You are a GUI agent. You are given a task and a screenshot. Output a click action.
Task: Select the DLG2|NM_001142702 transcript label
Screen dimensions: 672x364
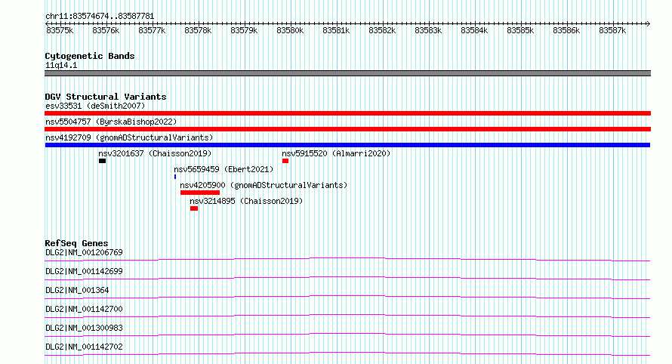tap(84, 347)
